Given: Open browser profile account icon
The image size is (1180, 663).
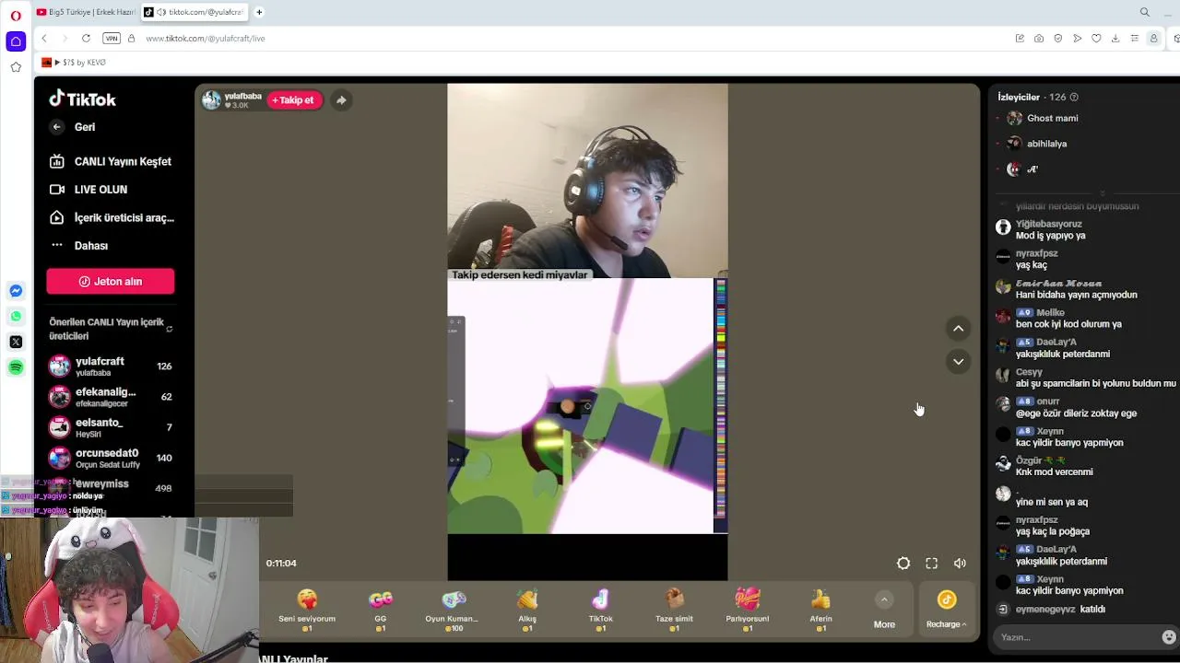Looking at the screenshot, I should [x=1153, y=38].
